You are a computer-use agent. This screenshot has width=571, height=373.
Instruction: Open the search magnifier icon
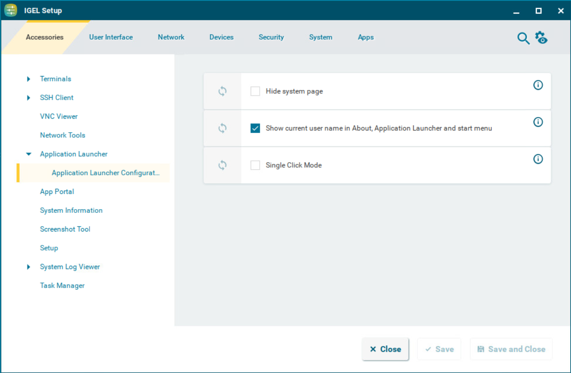click(x=523, y=38)
